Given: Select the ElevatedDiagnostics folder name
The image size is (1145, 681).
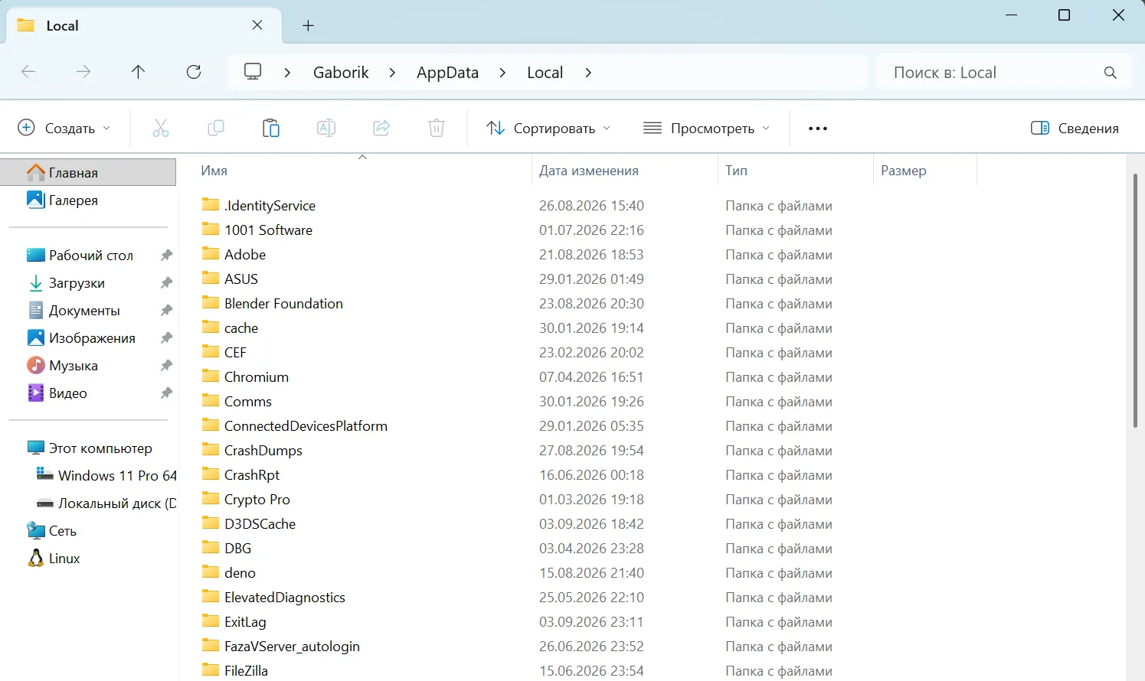Looking at the screenshot, I should coord(285,598).
